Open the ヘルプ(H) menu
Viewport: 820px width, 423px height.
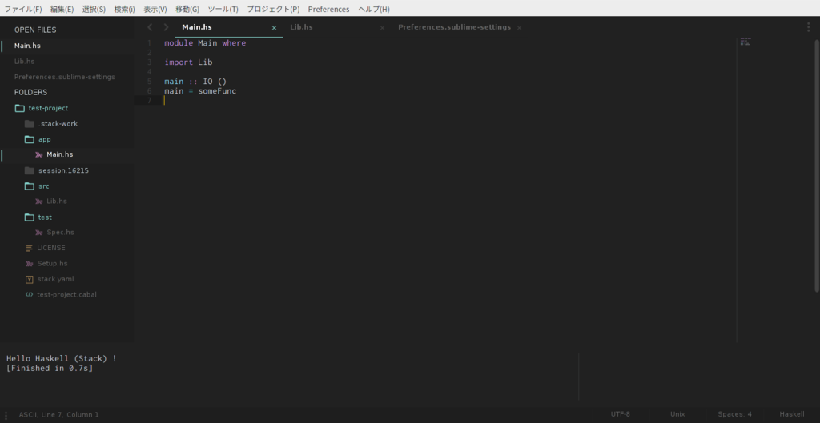pos(374,10)
